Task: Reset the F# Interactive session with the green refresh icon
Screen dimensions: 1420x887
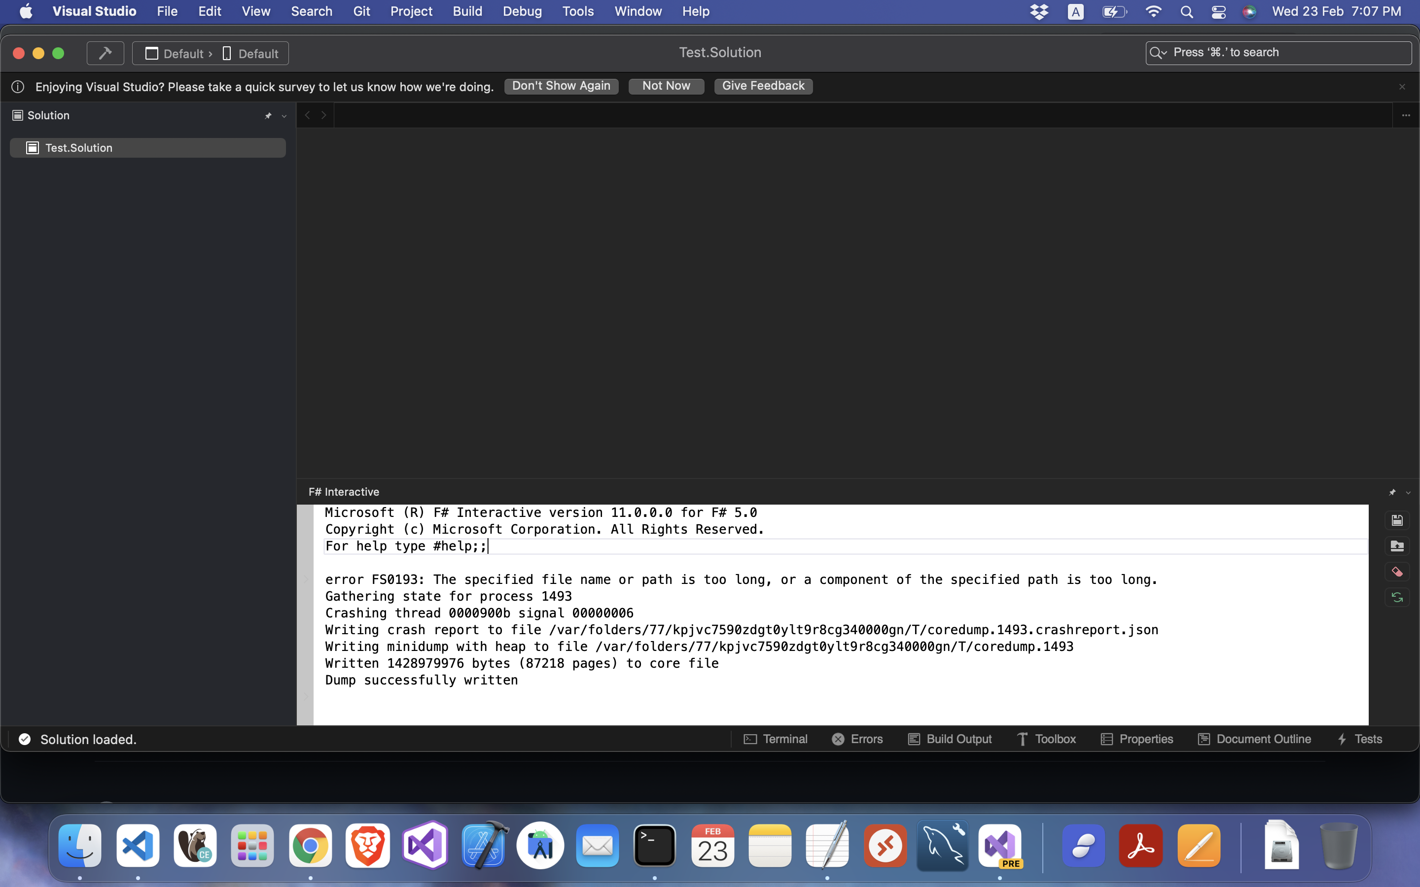Action: [x=1397, y=597]
